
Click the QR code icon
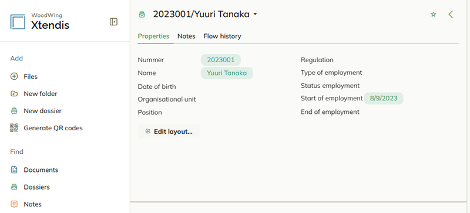14,128
